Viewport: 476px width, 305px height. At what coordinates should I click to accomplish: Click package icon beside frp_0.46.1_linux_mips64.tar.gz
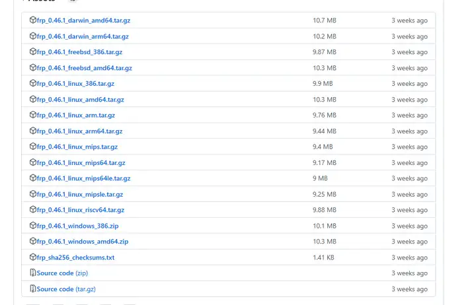[x=33, y=162]
